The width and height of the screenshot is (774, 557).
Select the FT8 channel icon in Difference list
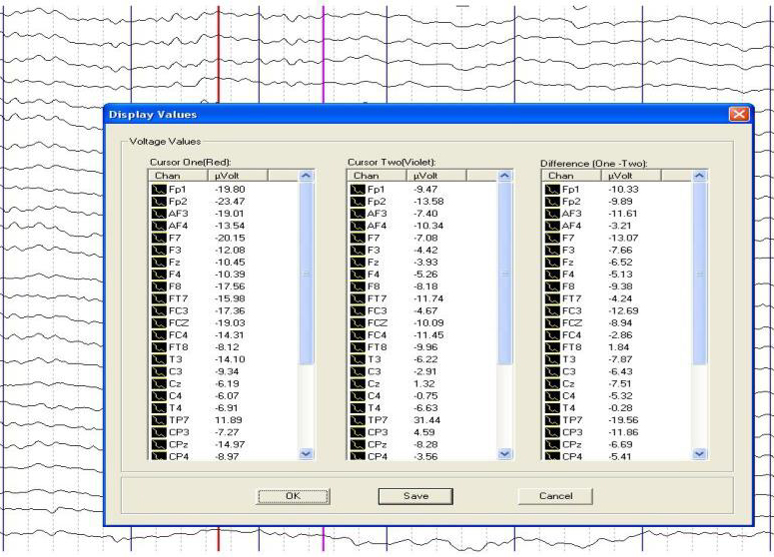tap(552, 346)
